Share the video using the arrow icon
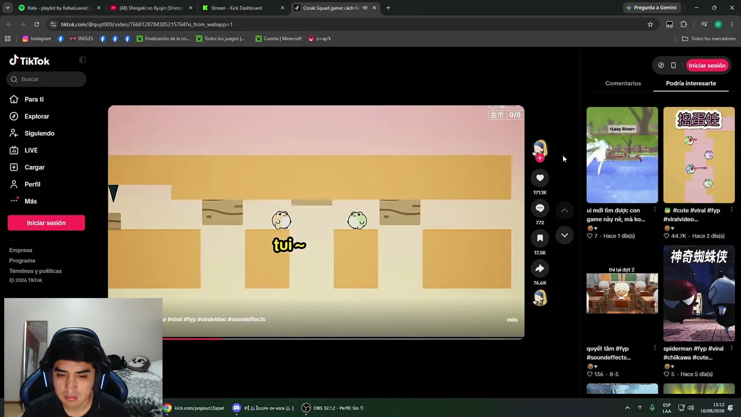This screenshot has width=741, height=417. (540, 268)
